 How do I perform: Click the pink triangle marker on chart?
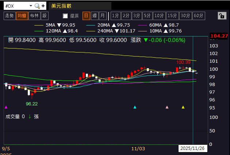[x=167, y=107]
